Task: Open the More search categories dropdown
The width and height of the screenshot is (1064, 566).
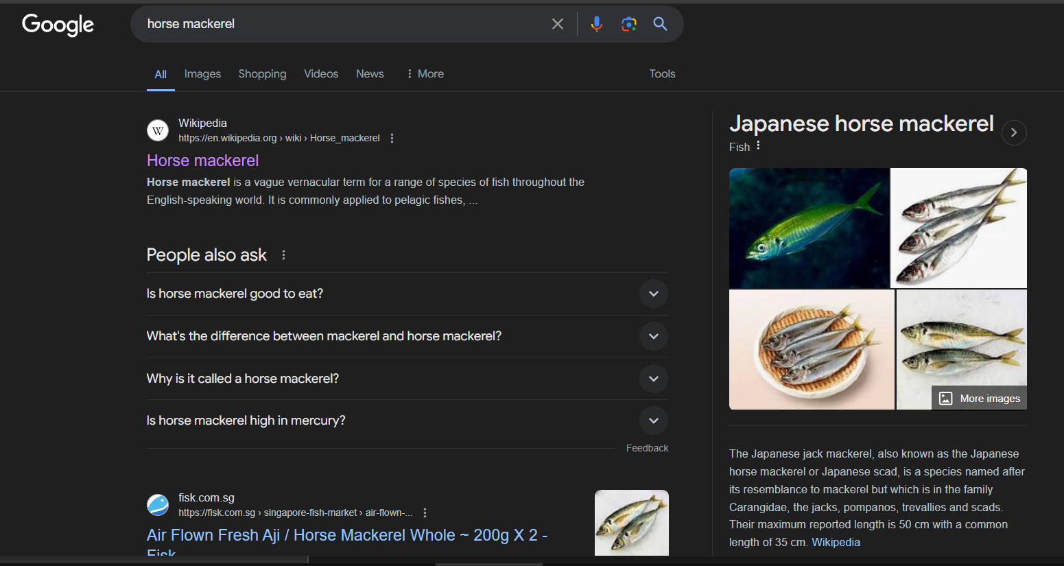Action: point(425,73)
